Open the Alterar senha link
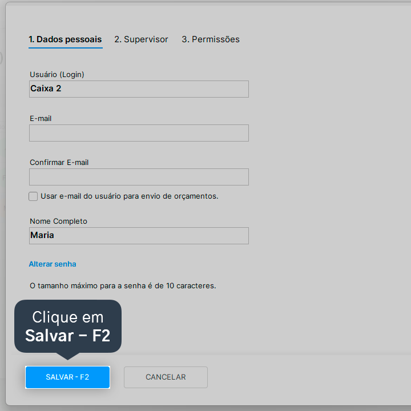 (x=53, y=264)
